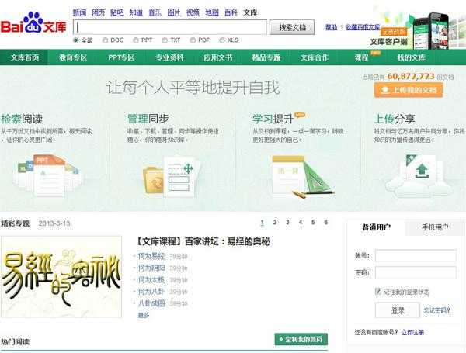This screenshot has width=466, height=353.
Task: Click the notebook and ruler learning illustration
Action: click(x=301, y=176)
